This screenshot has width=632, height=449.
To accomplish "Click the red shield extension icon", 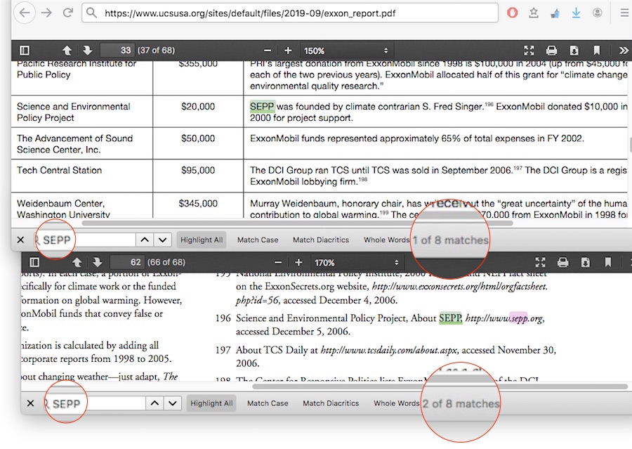I will point(513,13).
